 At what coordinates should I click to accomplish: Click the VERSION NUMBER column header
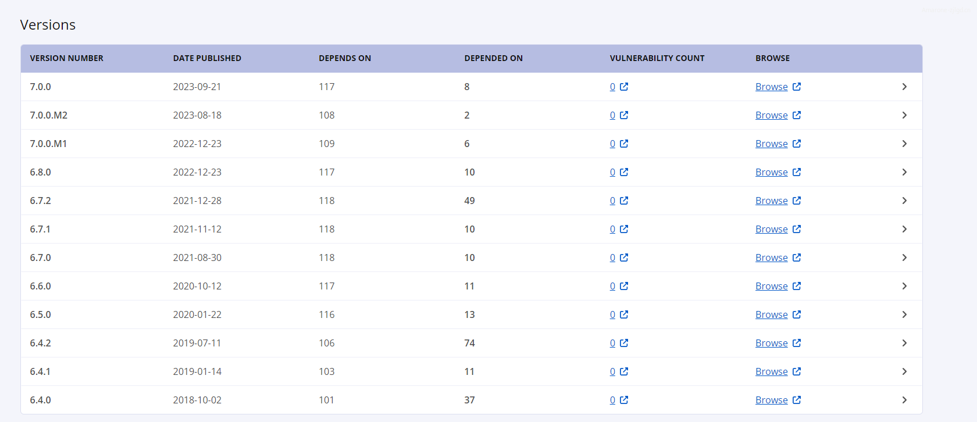66,58
